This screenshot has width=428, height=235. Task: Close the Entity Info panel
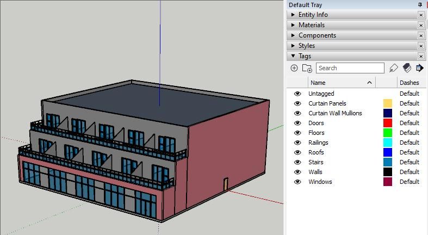point(421,15)
